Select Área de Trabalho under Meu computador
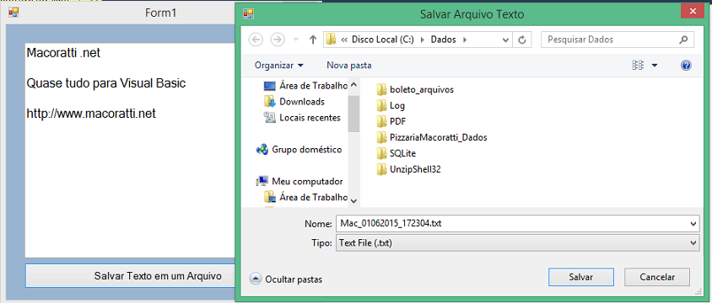Viewport: 712px width, 303px height. (305, 197)
